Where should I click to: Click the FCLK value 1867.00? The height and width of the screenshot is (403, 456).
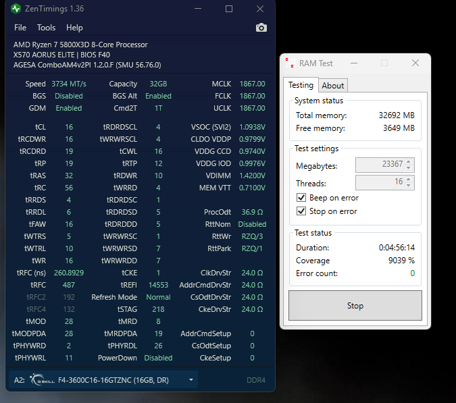pos(252,96)
